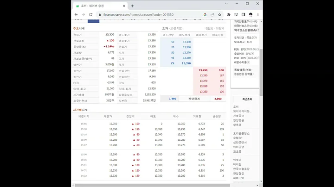Image resolution: width=334 pixels, height=187 pixels.
Task: Open Chrome's three-dot menu
Action: click(x=258, y=15)
